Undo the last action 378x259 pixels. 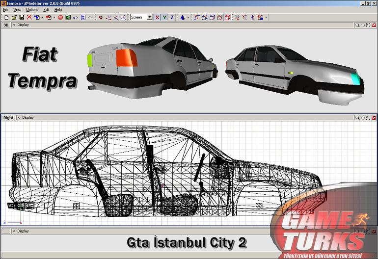pyautogui.click(x=76, y=17)
